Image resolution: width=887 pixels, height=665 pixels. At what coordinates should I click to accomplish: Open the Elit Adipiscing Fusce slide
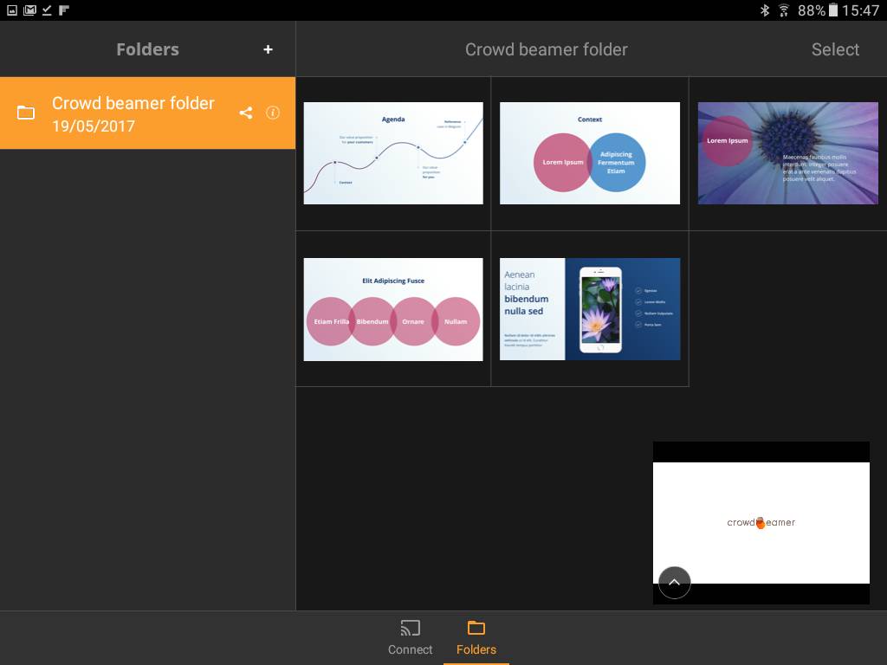(x=393, y=309)
